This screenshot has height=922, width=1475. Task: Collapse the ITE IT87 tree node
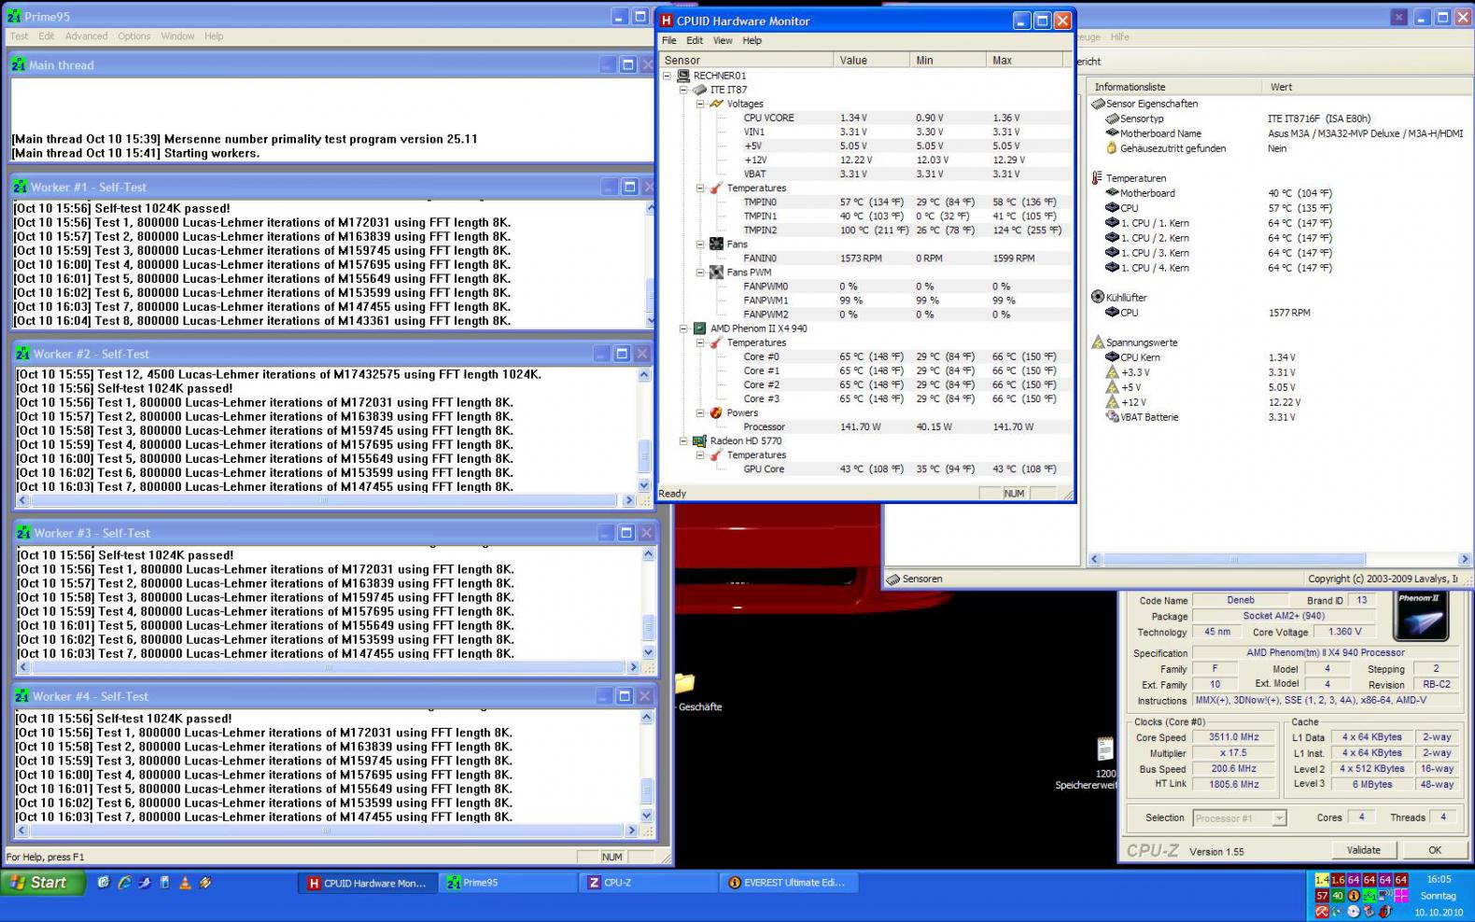click(x=683, y=90)
